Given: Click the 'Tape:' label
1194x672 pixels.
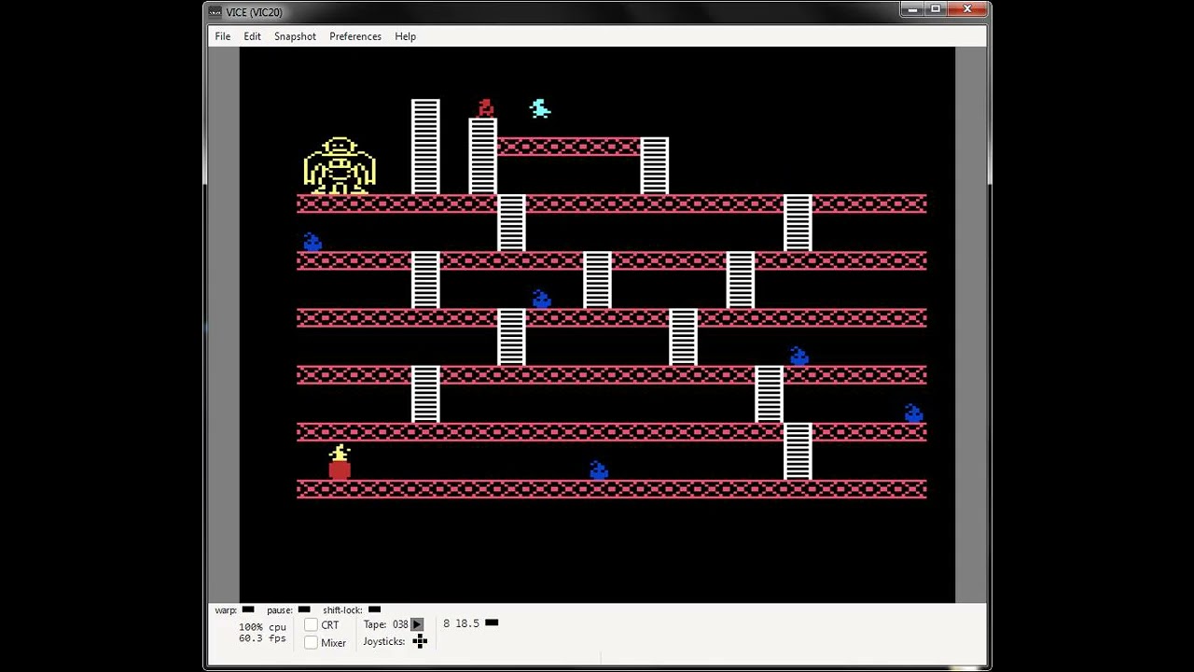Looking at the screenshot, I should pyautogui.click(x=375, y=624).
